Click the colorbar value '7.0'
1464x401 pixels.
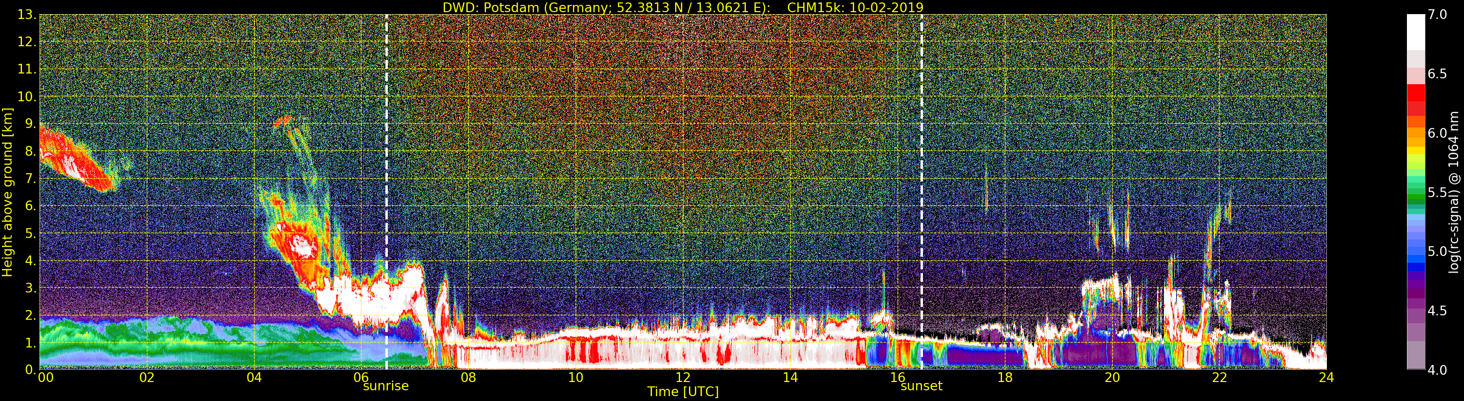point(1437,15)
